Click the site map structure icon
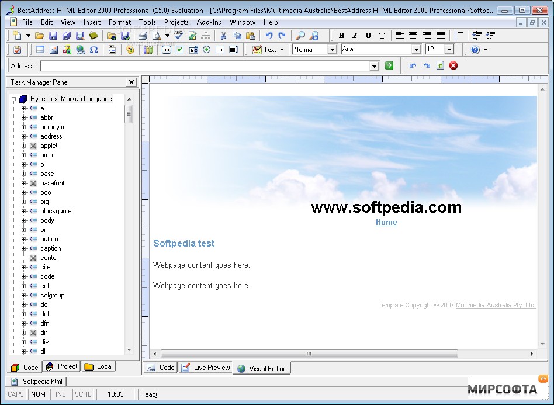Image resolution: width=554 pixels, height=405 pixels. coord(206,36)
